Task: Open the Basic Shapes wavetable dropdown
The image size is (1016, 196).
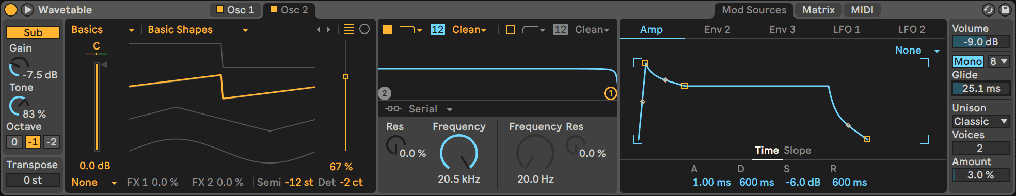Action: click(198, 30)
